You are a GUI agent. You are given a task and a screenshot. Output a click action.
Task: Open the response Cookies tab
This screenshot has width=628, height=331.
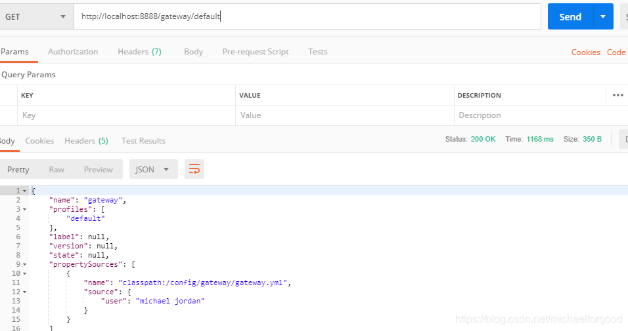pos(39,141)
